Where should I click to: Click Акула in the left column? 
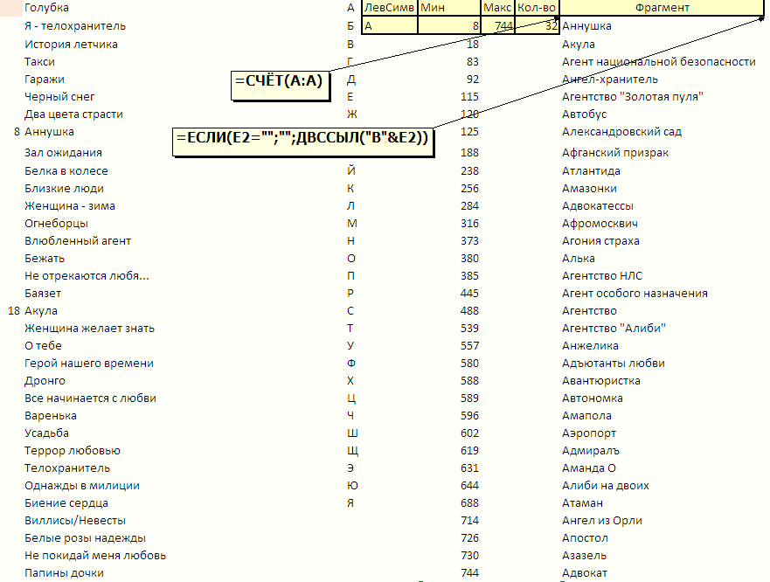pos(41,311)
